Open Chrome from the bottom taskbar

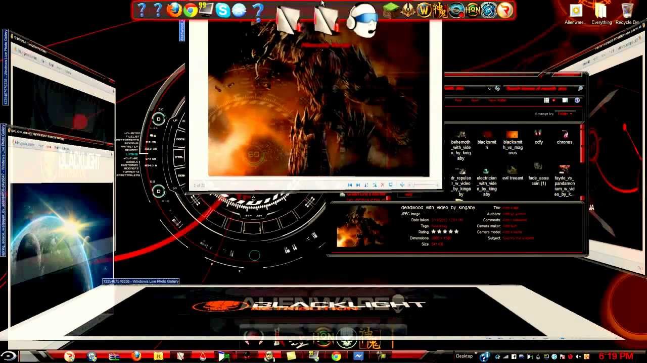click(x=336, y=356)
